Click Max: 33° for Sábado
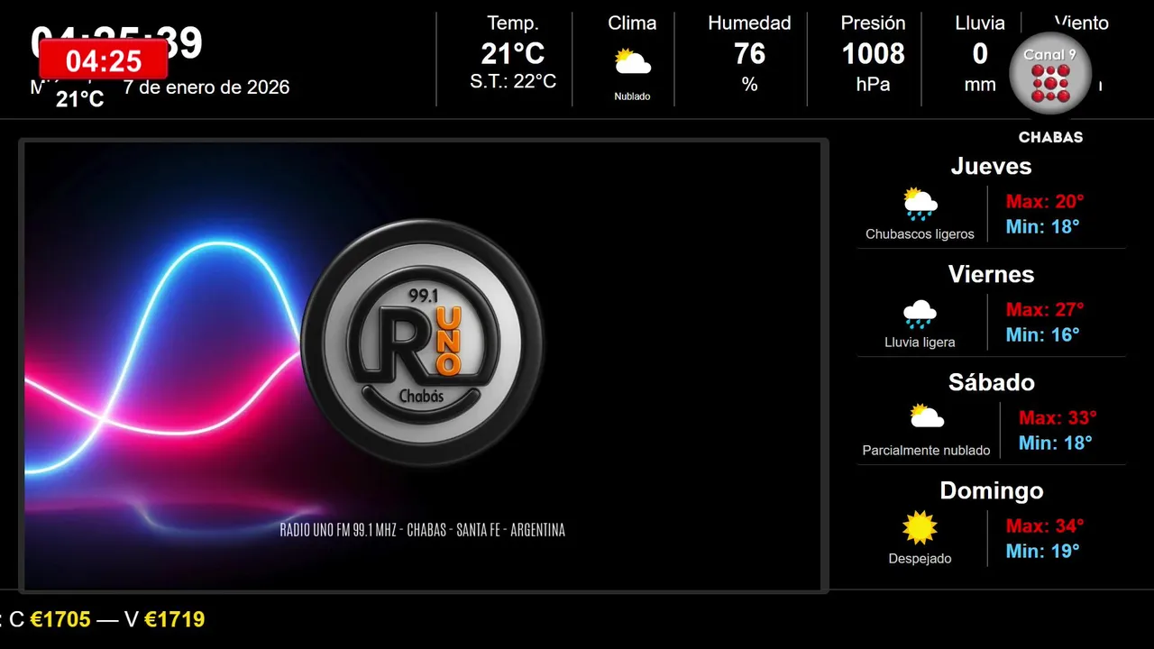 [x=1058, y=417]
